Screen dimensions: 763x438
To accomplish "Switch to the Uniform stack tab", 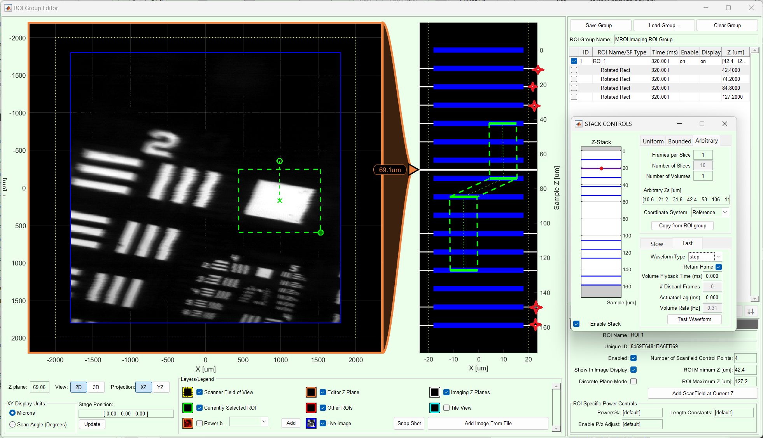I will coord(653,141).
